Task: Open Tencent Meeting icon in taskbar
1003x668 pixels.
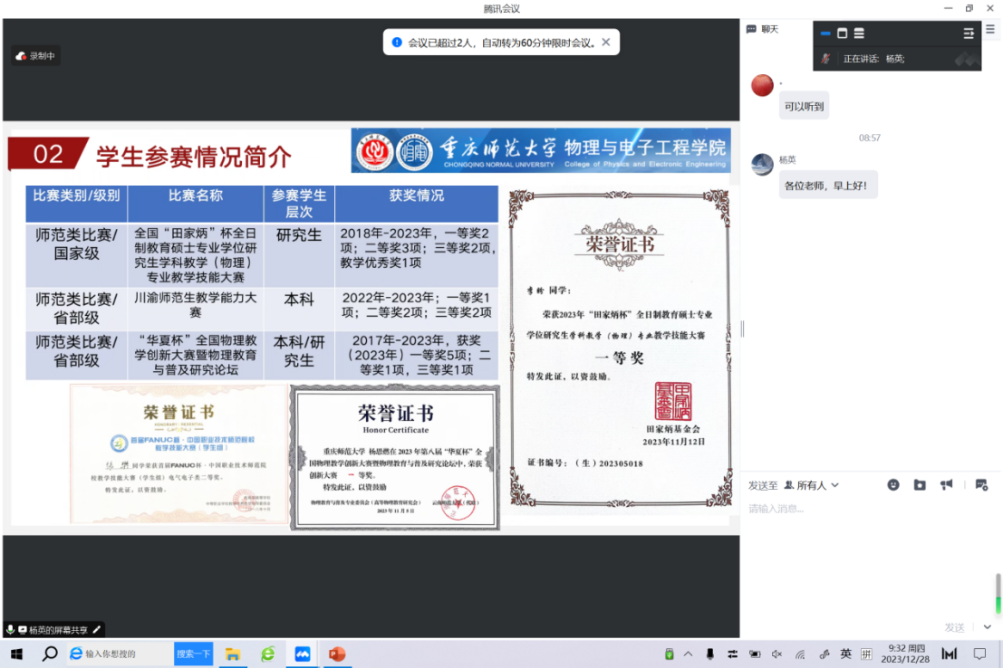Action: coord(302,654)
